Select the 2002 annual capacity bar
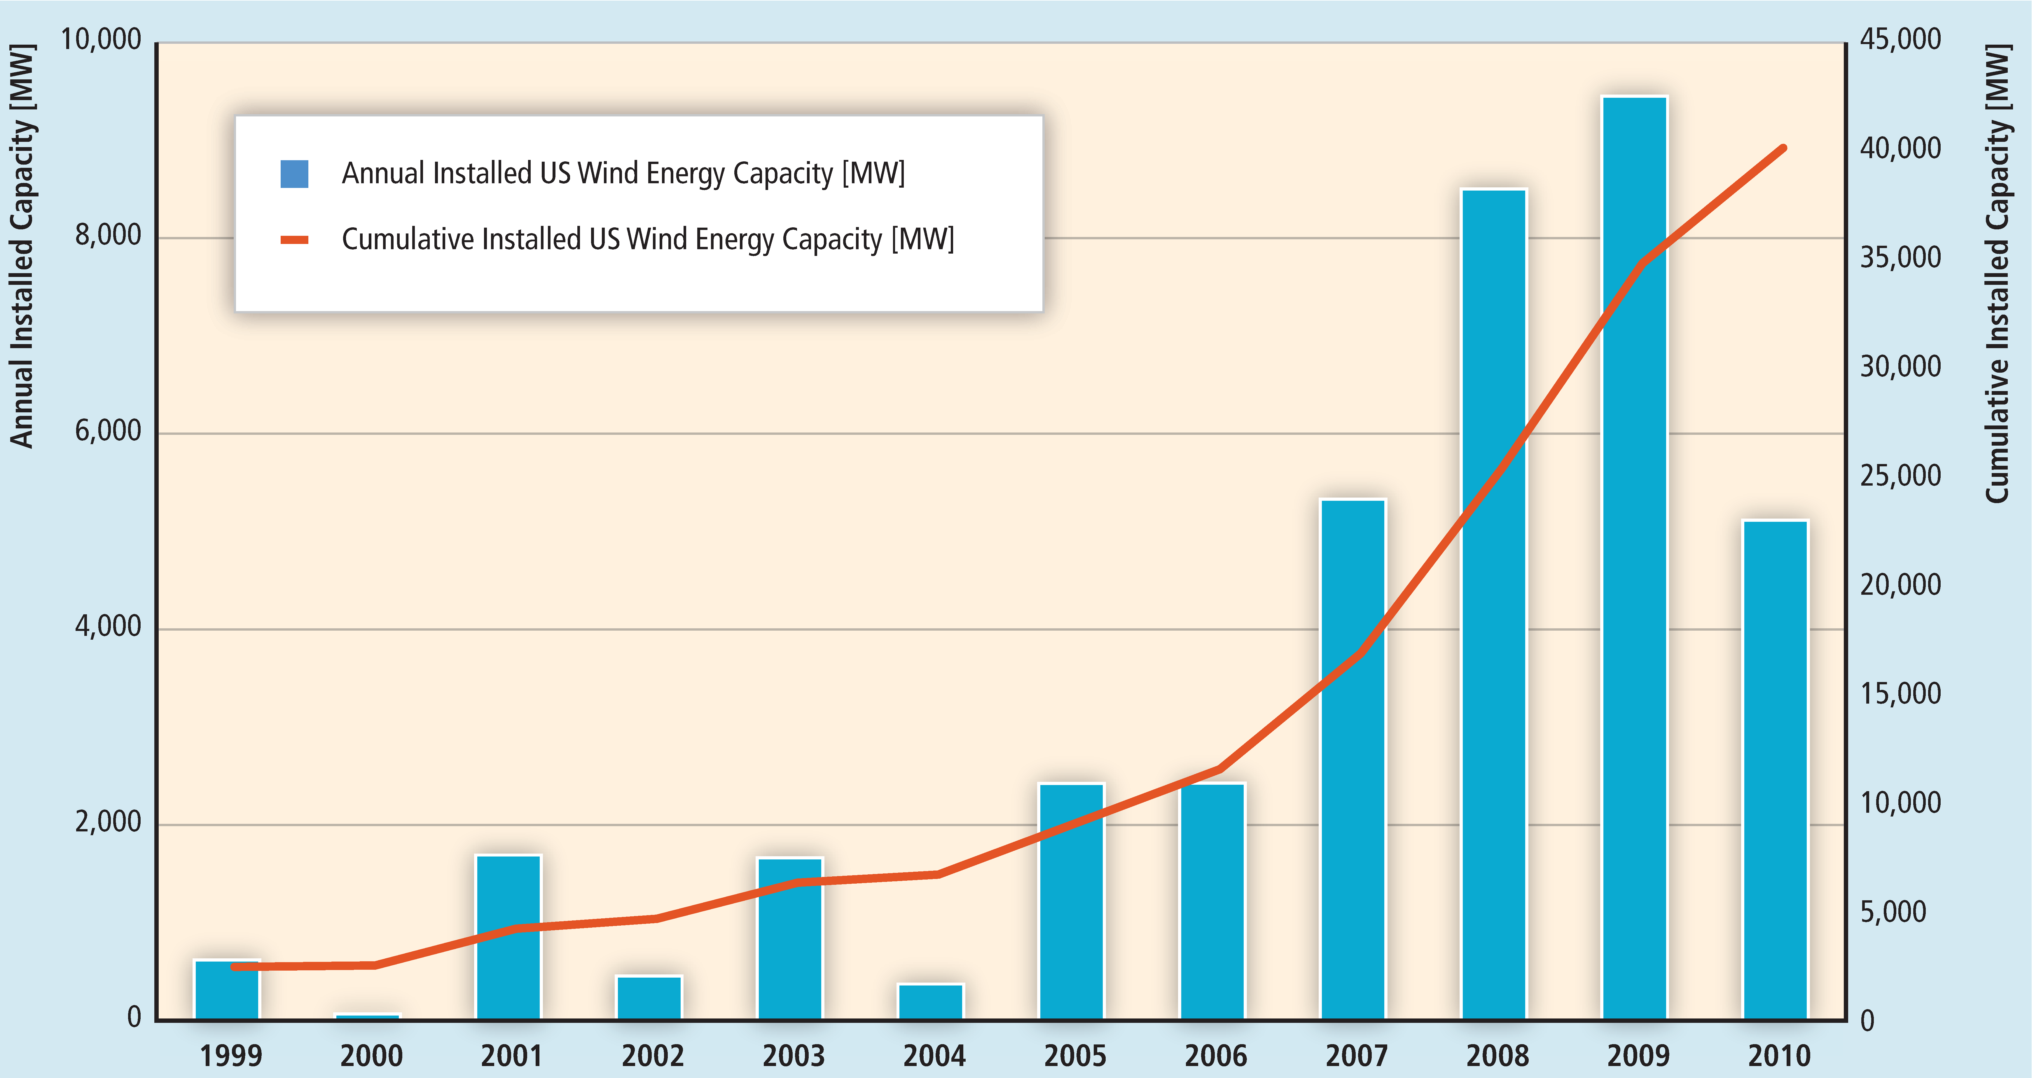This screenshot has height=1078, width=2034. (x=649, y=997)
